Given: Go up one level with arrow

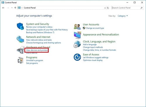Looking at the screenshot, I should 15,8.
